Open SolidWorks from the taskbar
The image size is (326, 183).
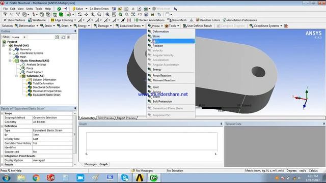tap(50, 178)
